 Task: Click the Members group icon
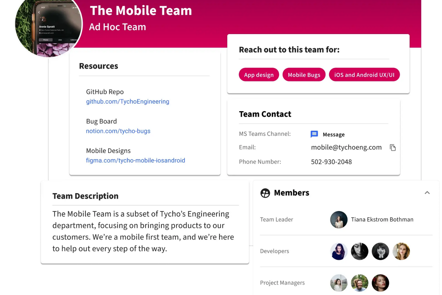coord(265,193)
